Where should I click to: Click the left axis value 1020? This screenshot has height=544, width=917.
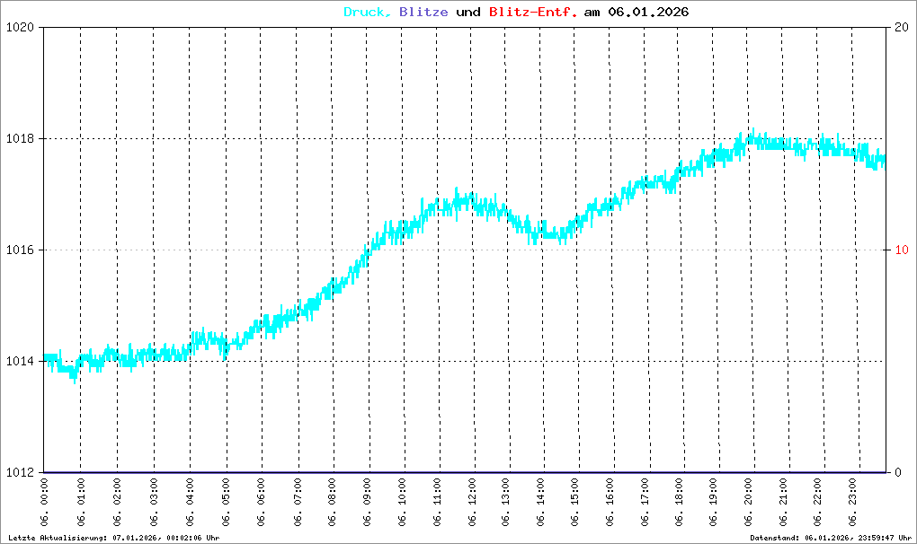20,28
